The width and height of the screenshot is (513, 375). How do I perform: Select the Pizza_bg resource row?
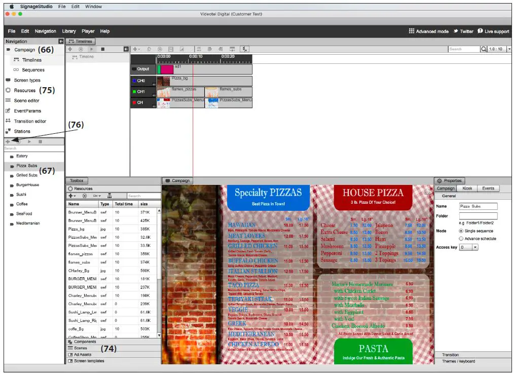click(x=112, y=229)
